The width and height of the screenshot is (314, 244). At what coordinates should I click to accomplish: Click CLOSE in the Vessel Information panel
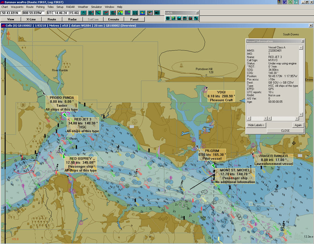[285, 131]
